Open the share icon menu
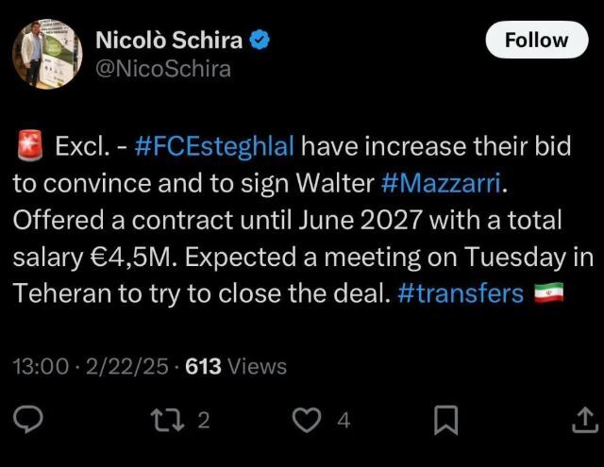 pos(585,419)
